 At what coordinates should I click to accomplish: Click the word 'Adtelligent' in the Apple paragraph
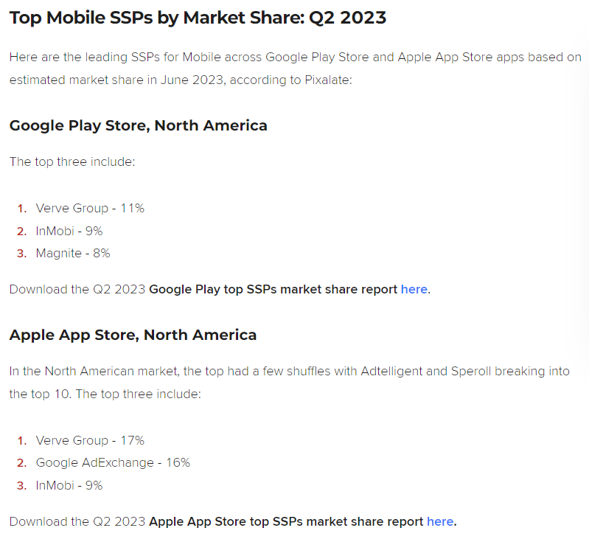click(x=392, y=370)
